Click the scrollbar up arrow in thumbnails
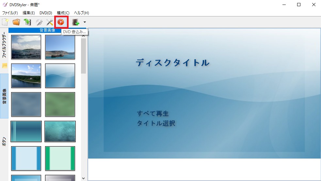 click(x=83, y=36)
